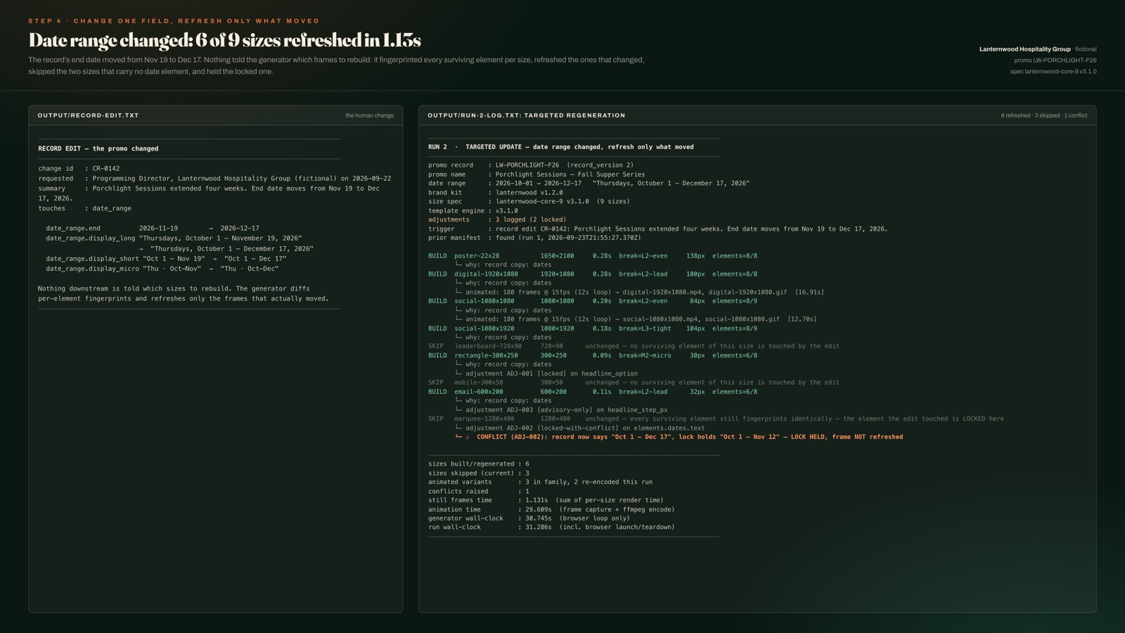Select the orange 'adjustments : 3 logged' line

(497, 219)
